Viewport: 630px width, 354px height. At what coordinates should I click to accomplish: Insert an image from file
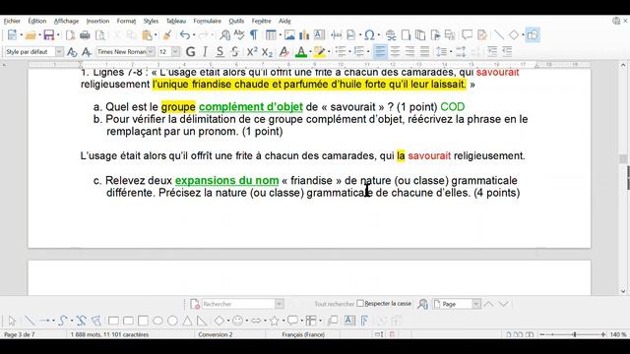click(289, 35)
